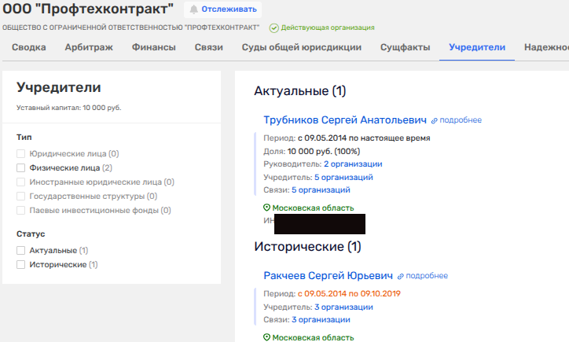The height and width of the screenshot is (342, 569).
Task: Click link icon beside Ракчеев's подробнее
Action: pyautogui.click(x=400, y=276)
